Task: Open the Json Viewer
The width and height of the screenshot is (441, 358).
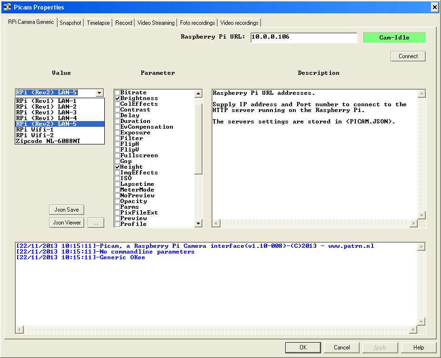Action: (67, 223)
